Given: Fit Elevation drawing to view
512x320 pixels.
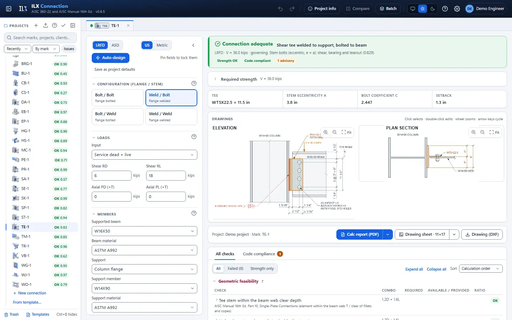Looking at the screenshot, I should click(346, 132).
